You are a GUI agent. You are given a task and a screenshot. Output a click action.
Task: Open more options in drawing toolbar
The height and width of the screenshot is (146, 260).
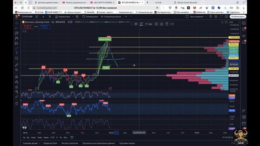tap(172, 24)
